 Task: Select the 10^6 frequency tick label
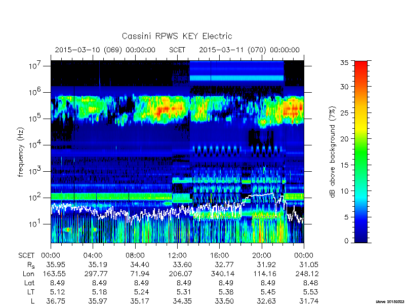point(35,92)
